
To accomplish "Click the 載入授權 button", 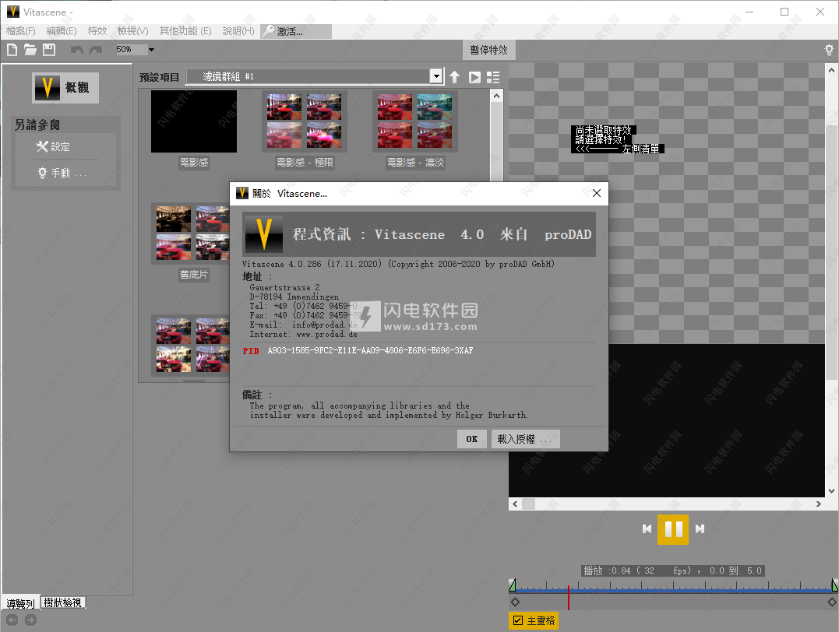I will [524, 439].
